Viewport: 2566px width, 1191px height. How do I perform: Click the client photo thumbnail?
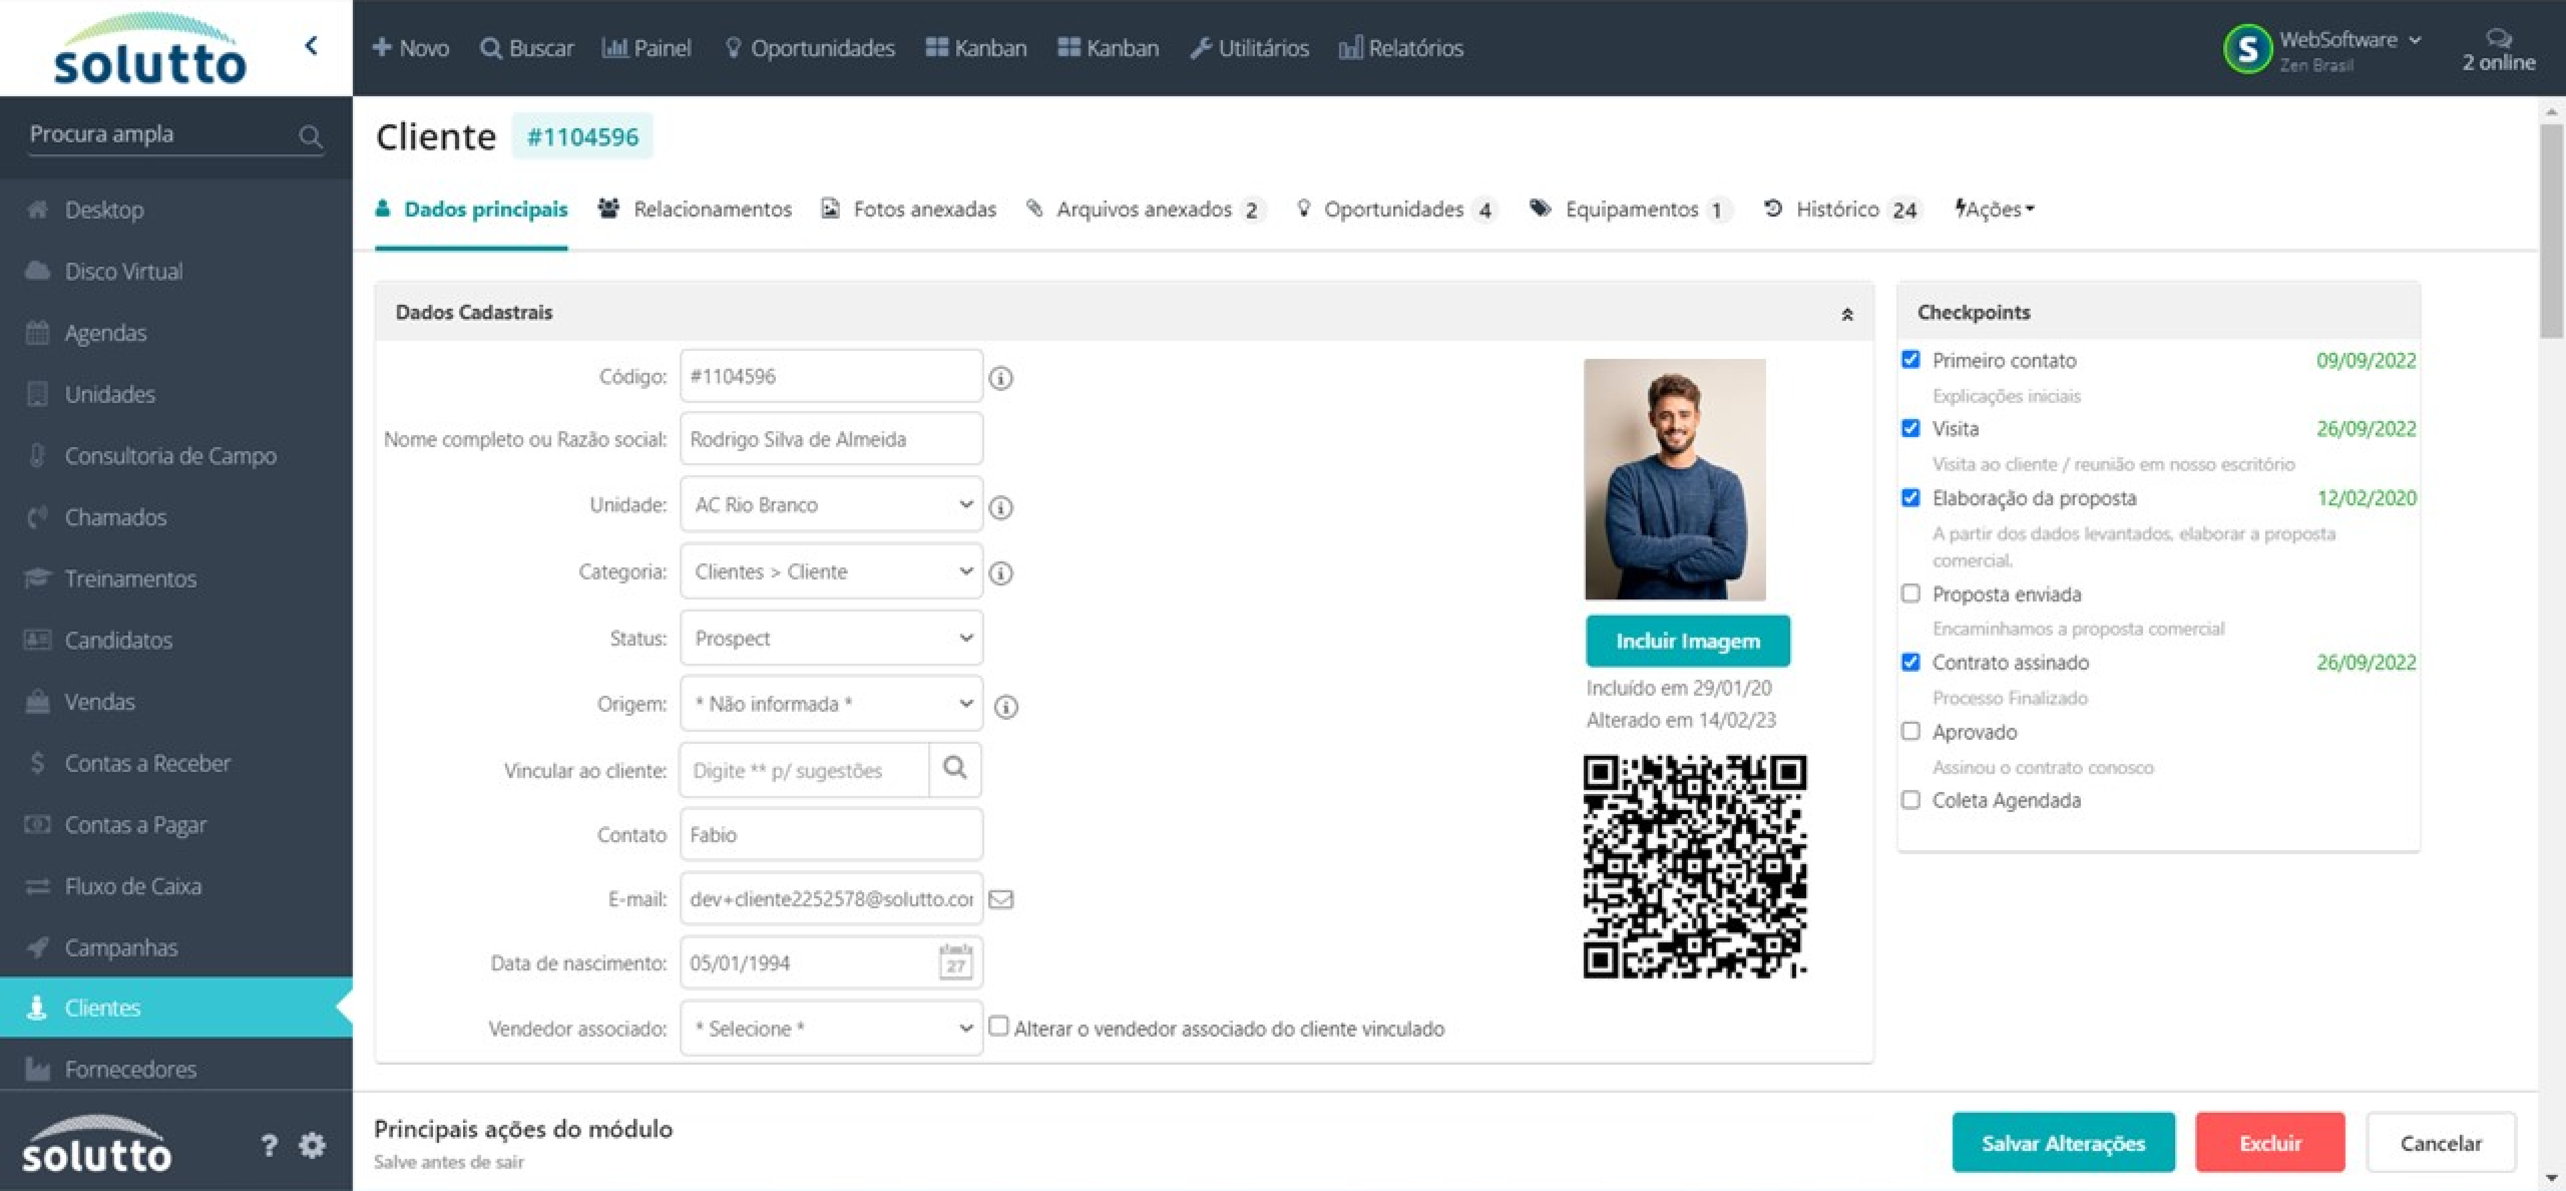[x=1674, y=479]
